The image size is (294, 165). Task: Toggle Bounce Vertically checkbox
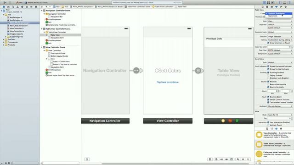268,87
